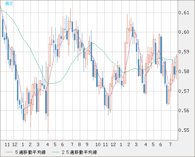Click the 週足 chart title label
This screenshot has height=157, width=195.
tap(9, 4)
